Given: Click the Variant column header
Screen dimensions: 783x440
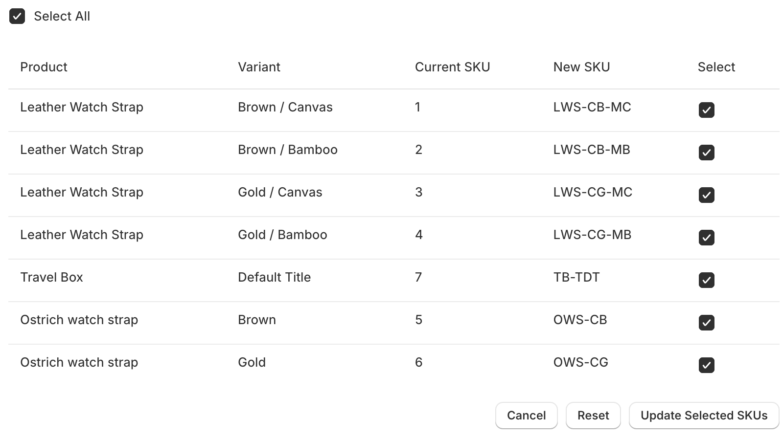Looking at the screenshot, I should pyautogui.click(x=259, y=67).
